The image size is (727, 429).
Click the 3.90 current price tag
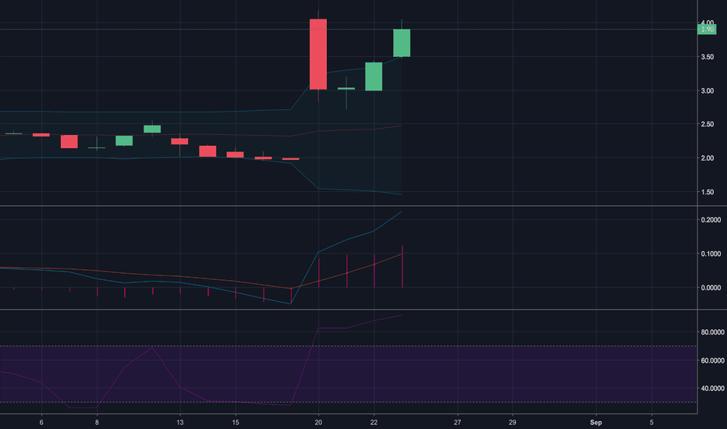pyautogui.click(x=707, y=29)
